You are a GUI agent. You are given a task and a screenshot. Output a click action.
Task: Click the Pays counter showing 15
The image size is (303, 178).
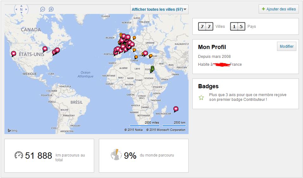coord(238,27)
